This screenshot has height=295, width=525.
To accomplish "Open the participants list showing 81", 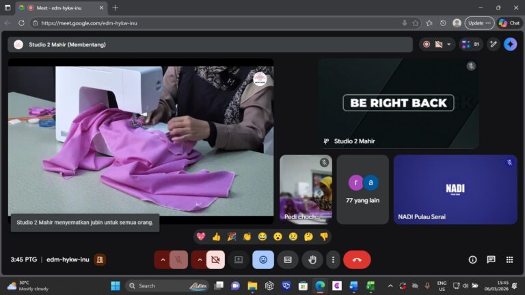I will tap(471, 44).
